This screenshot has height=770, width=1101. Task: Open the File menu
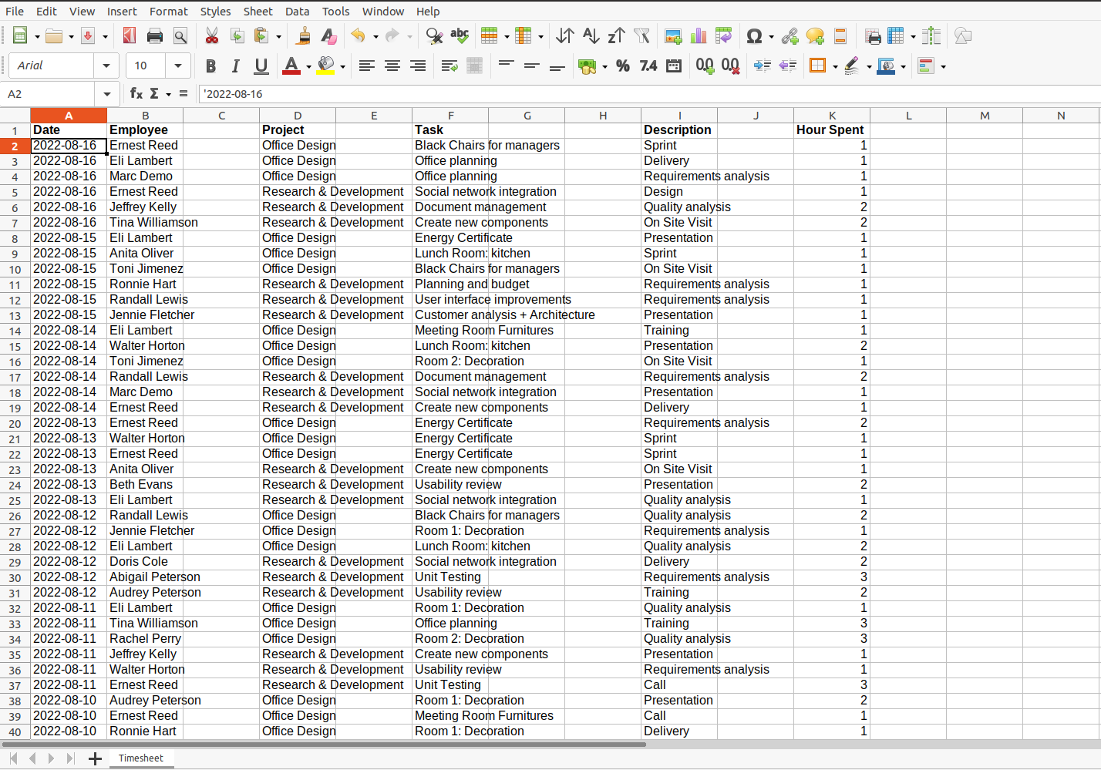pyautogui.click(x=15, y=11)
